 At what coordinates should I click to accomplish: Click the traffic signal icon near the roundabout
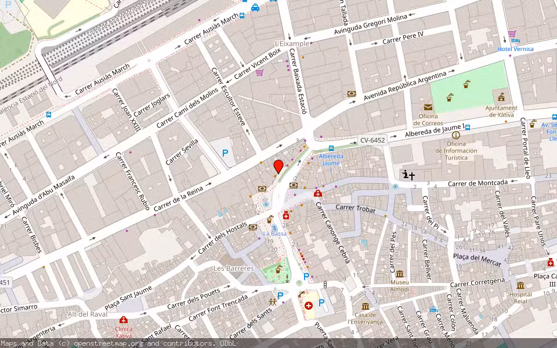pyautogui.click(x=325, y=284)
